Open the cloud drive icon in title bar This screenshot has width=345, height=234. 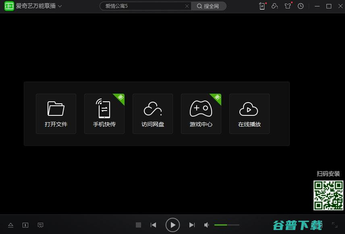click(275, 6)
